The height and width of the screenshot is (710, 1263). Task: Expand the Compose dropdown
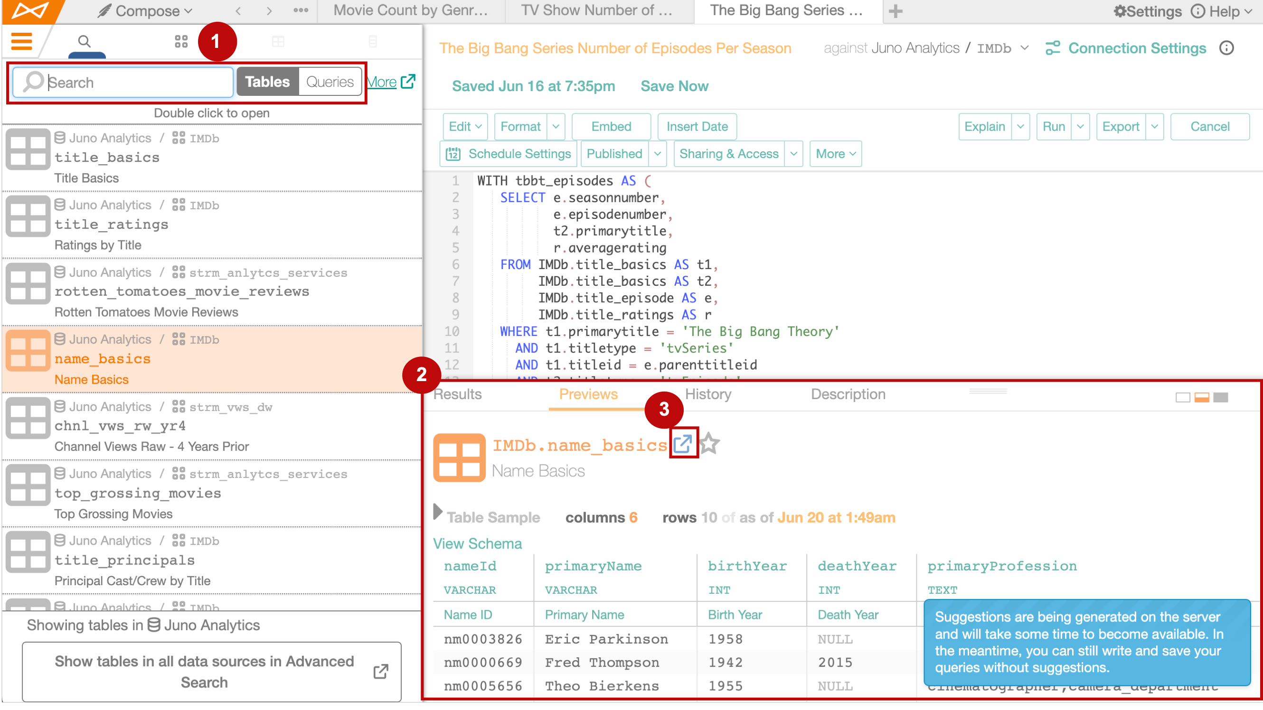(145, 11)
